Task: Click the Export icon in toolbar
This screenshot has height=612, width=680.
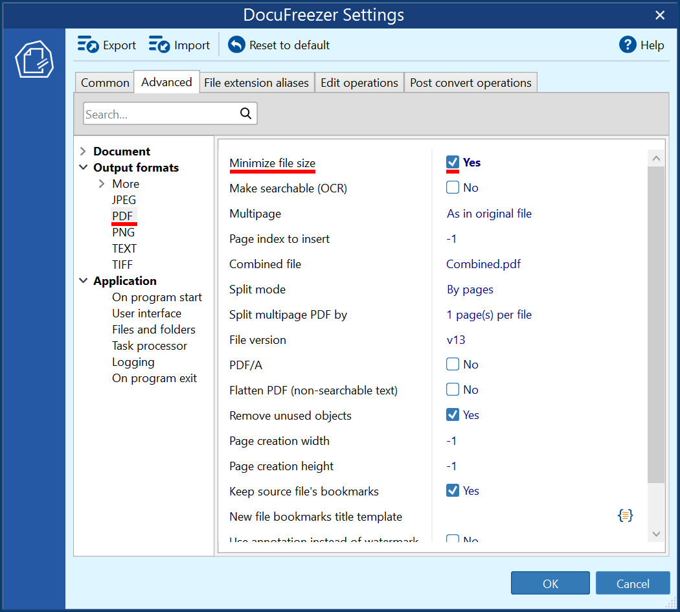Action: coord(88,45)
